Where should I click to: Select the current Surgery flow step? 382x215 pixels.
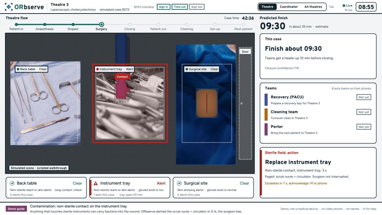pyautogui.click(x=101, y=27)
